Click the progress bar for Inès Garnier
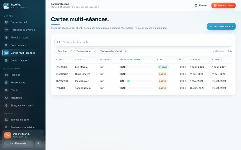The height and width of the screenshot is (150, 241). pos(140,81)
